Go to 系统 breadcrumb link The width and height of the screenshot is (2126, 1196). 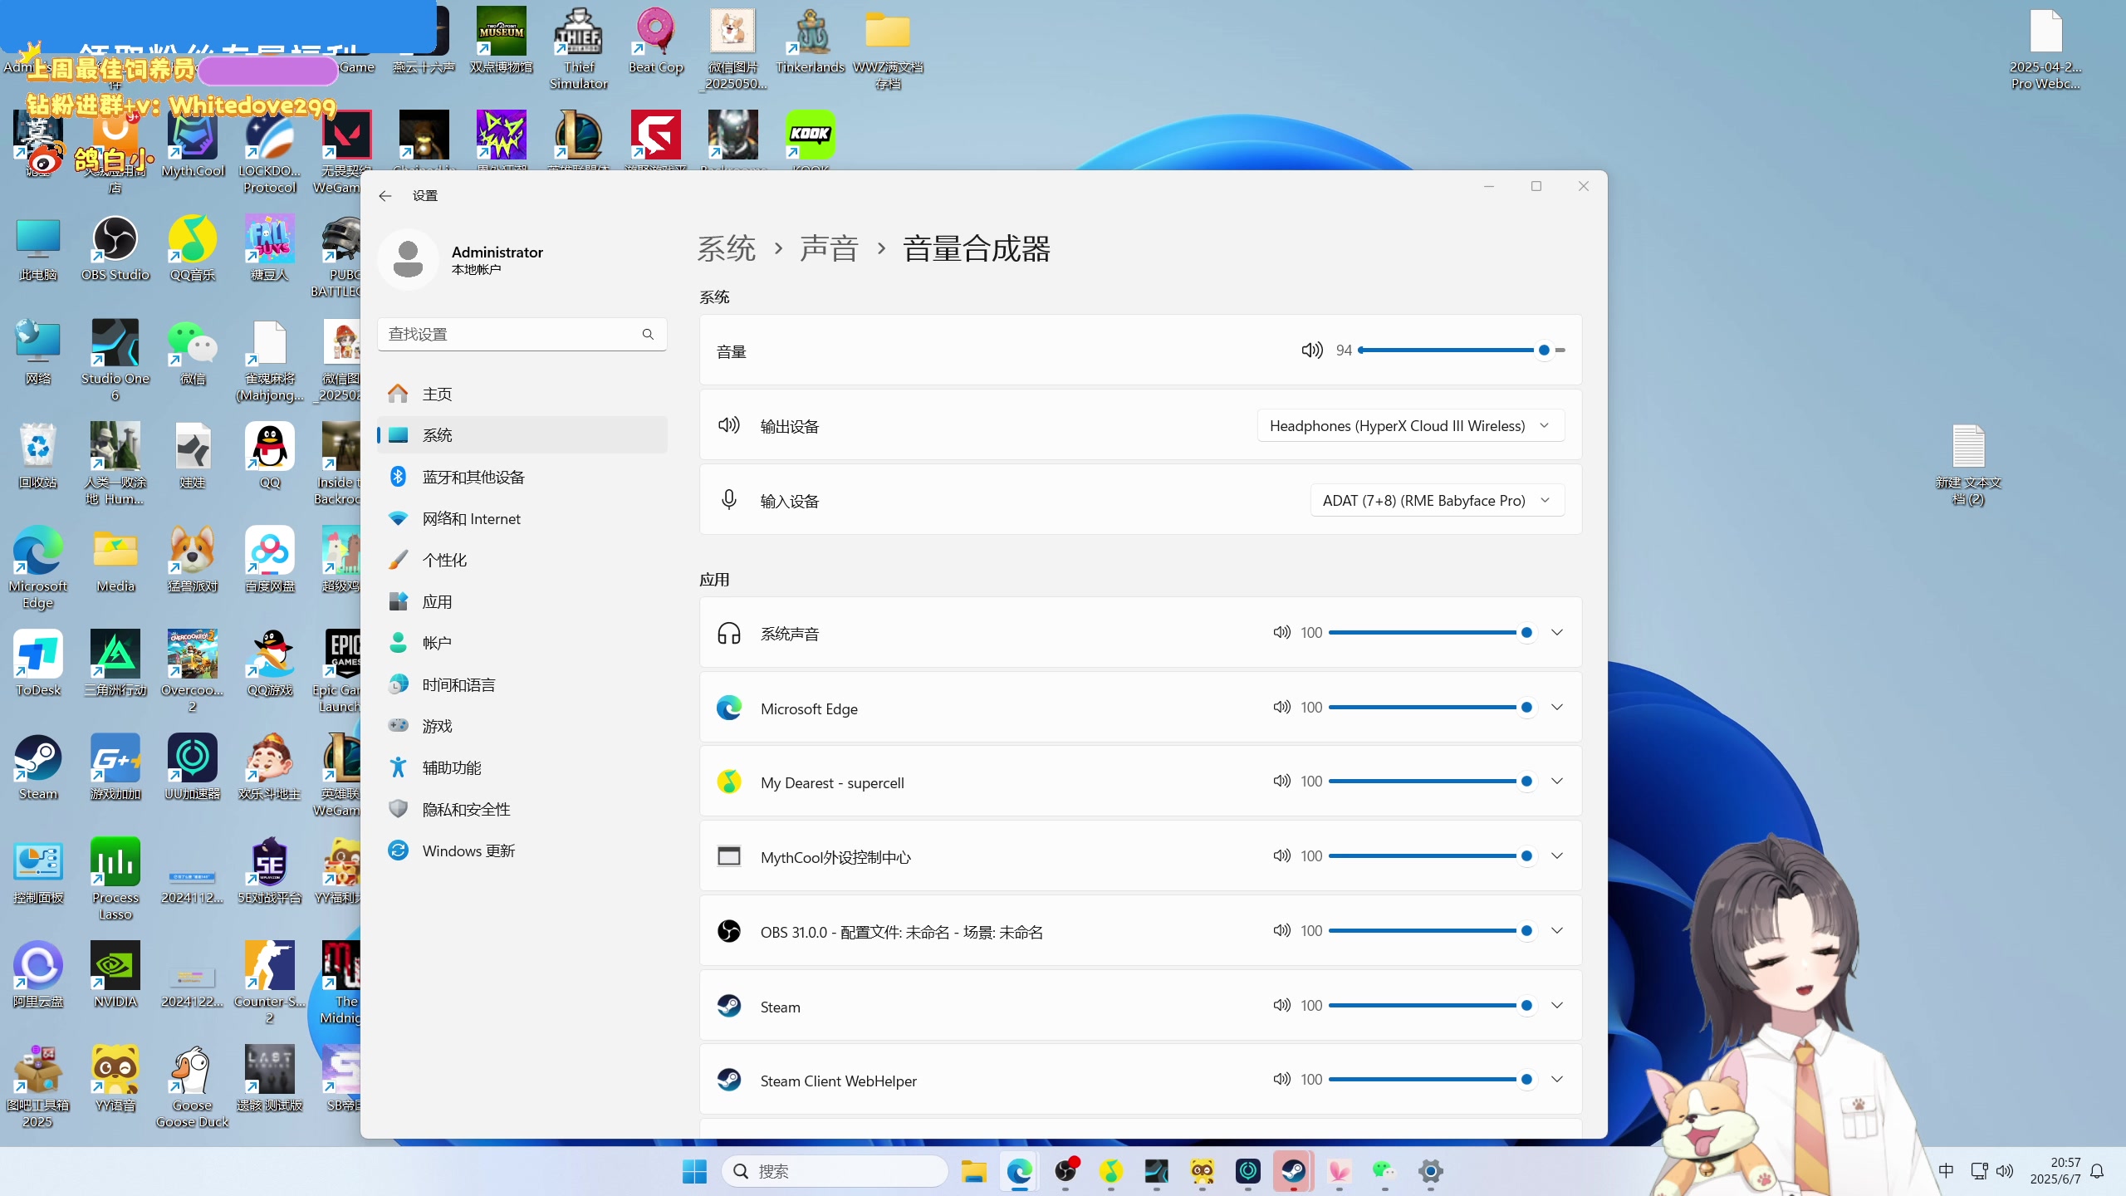tap(727, 248)
